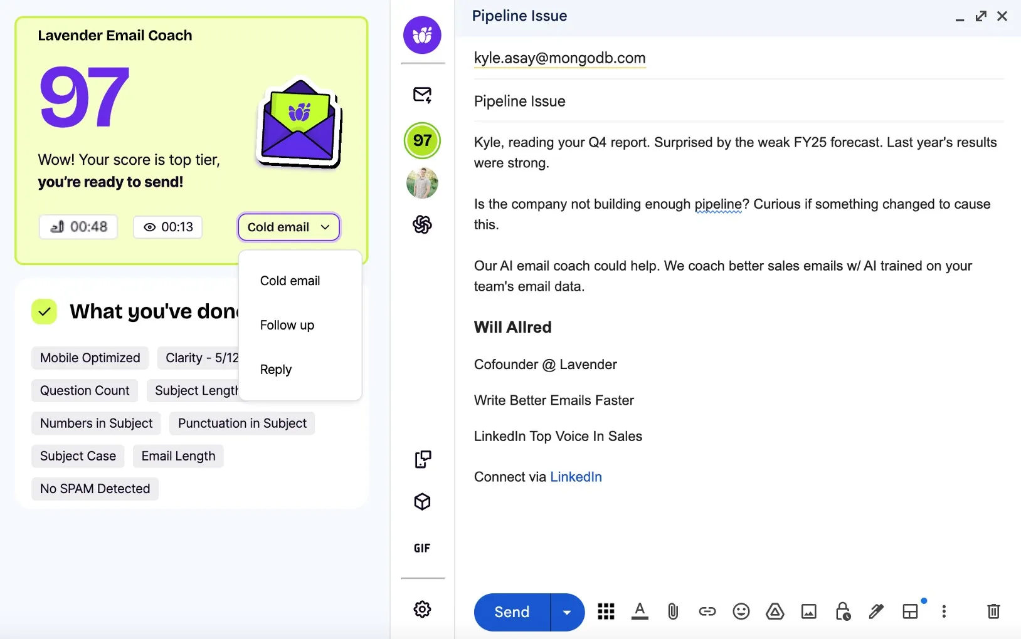This screenshot has height=639, width=1021.
Task: Click the Numbers in Subject tag
Action: point(96,423)
